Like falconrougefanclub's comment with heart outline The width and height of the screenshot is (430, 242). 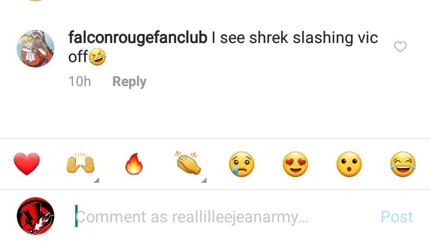click(400, 47)
